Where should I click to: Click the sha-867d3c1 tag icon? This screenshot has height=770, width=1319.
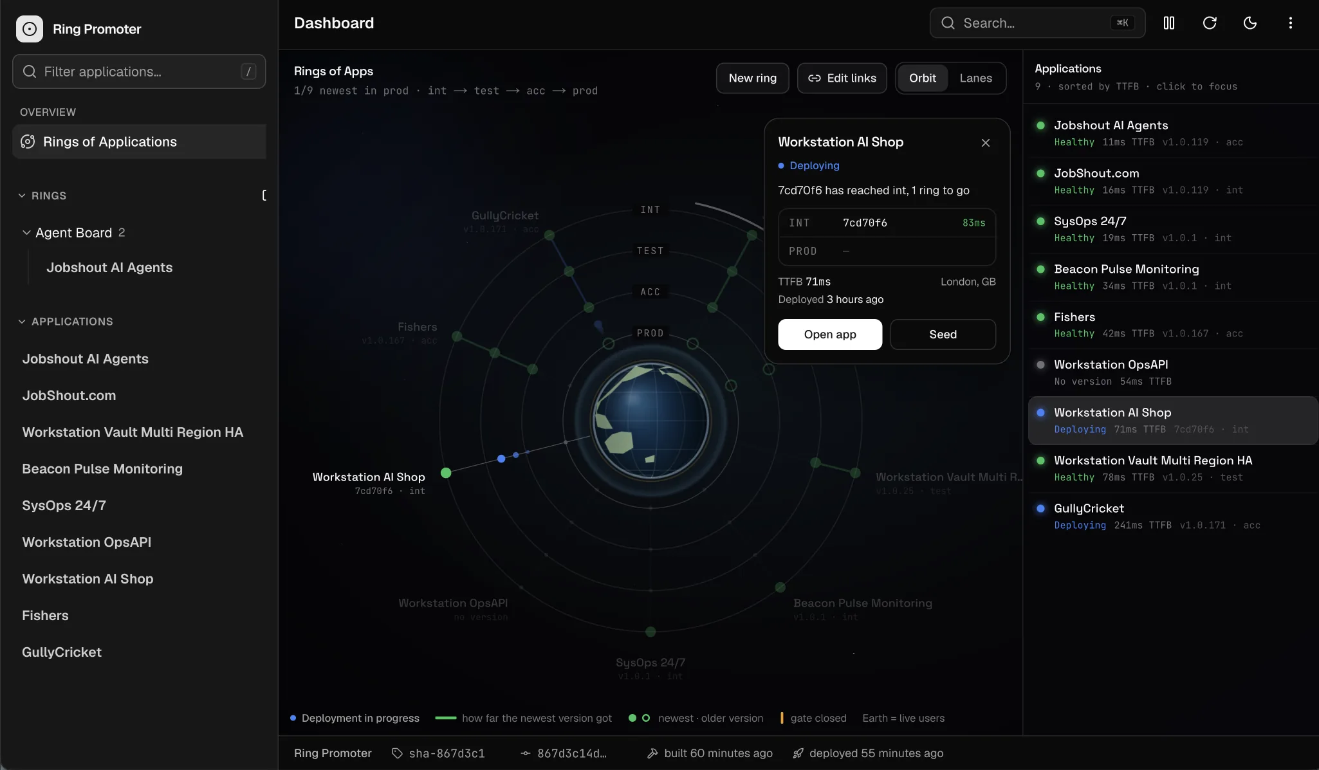(397, 753)
